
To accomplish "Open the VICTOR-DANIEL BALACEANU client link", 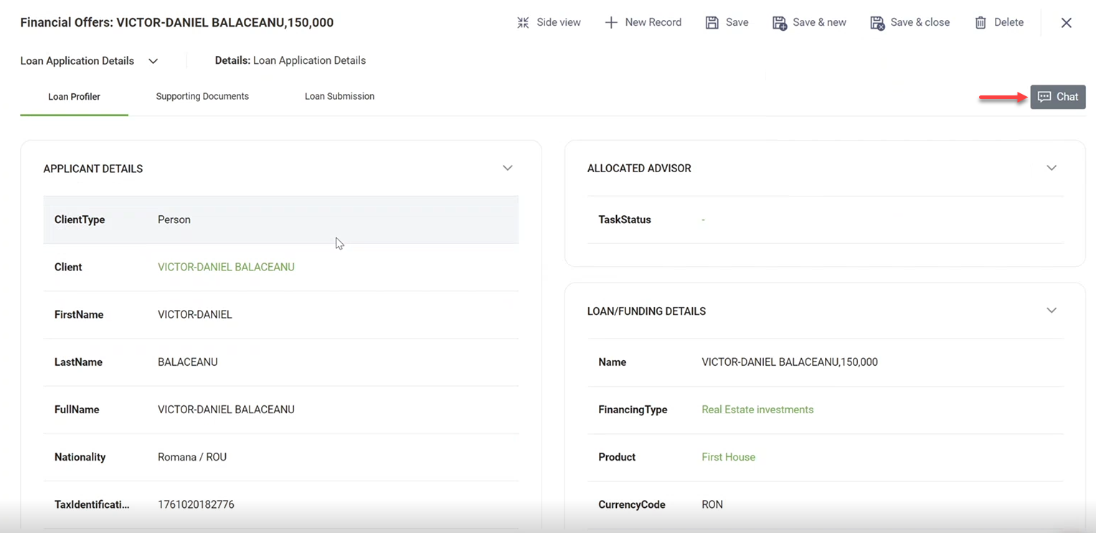I will click(226, 267).
